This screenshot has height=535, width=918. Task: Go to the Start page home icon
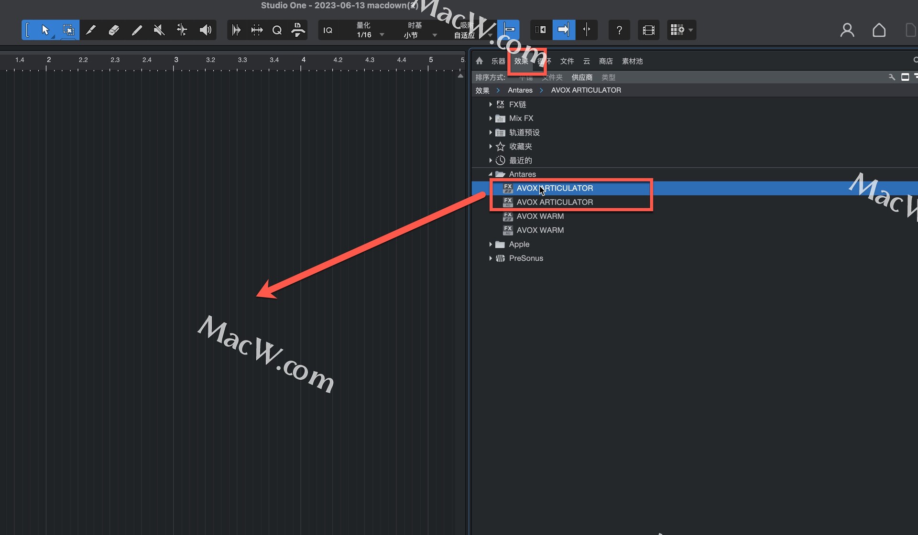pyautogui.click(x=879, y=30)
